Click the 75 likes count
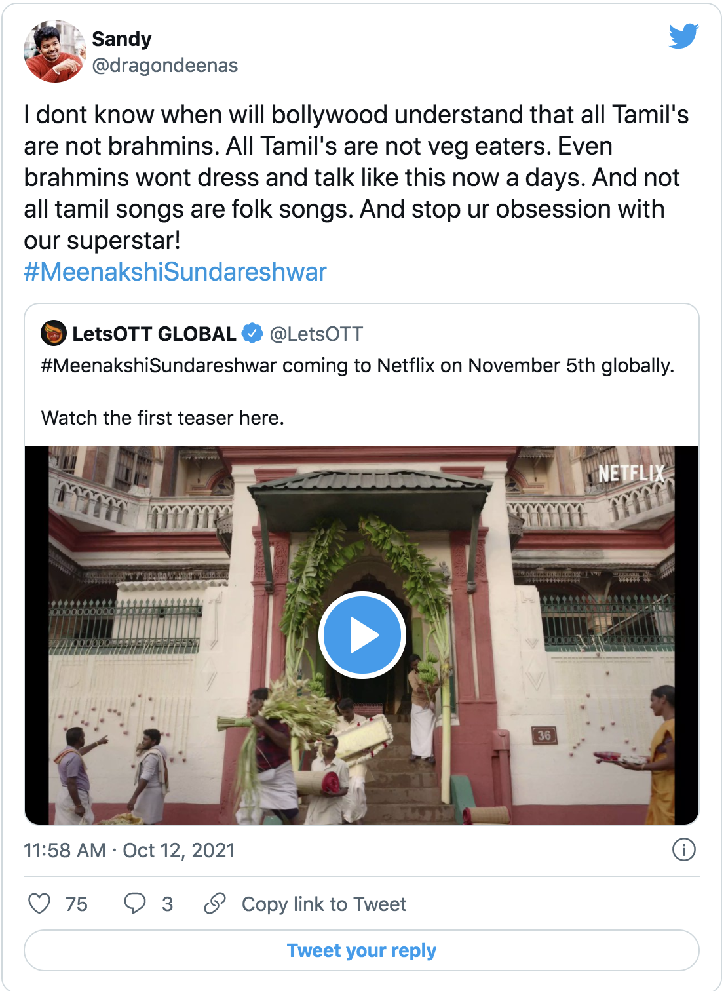The image size is (726, 991). click(x=77, y=904)
